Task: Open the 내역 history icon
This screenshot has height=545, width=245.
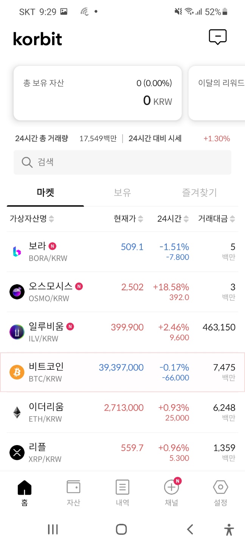Action: pos(122,487)
